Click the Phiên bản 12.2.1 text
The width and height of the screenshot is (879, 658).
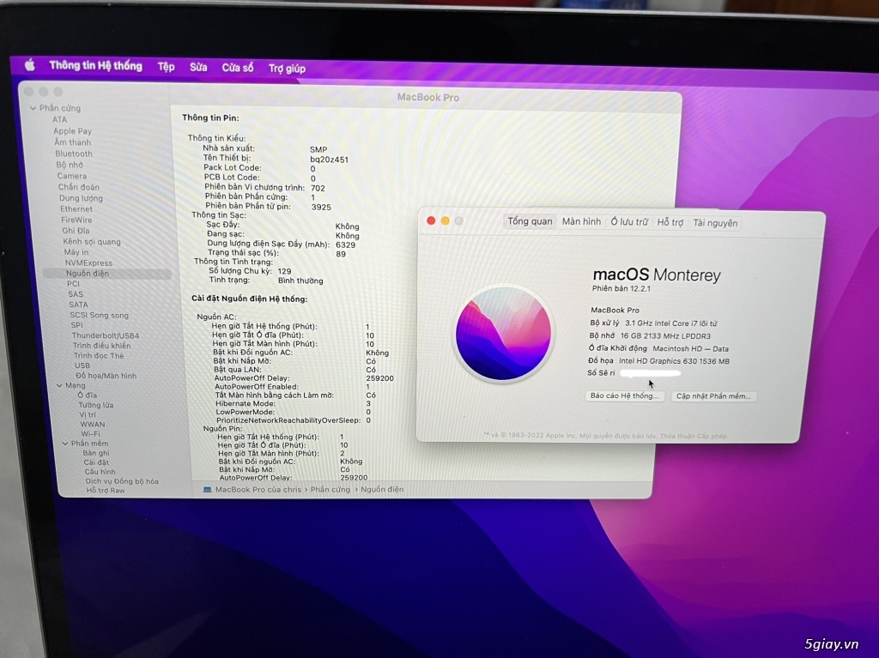click(x=621, y=288)
